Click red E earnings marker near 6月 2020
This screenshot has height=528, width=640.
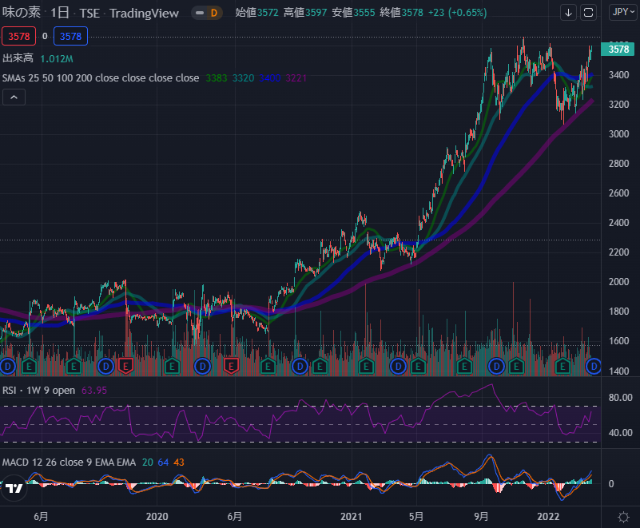(x=231, y=367)
